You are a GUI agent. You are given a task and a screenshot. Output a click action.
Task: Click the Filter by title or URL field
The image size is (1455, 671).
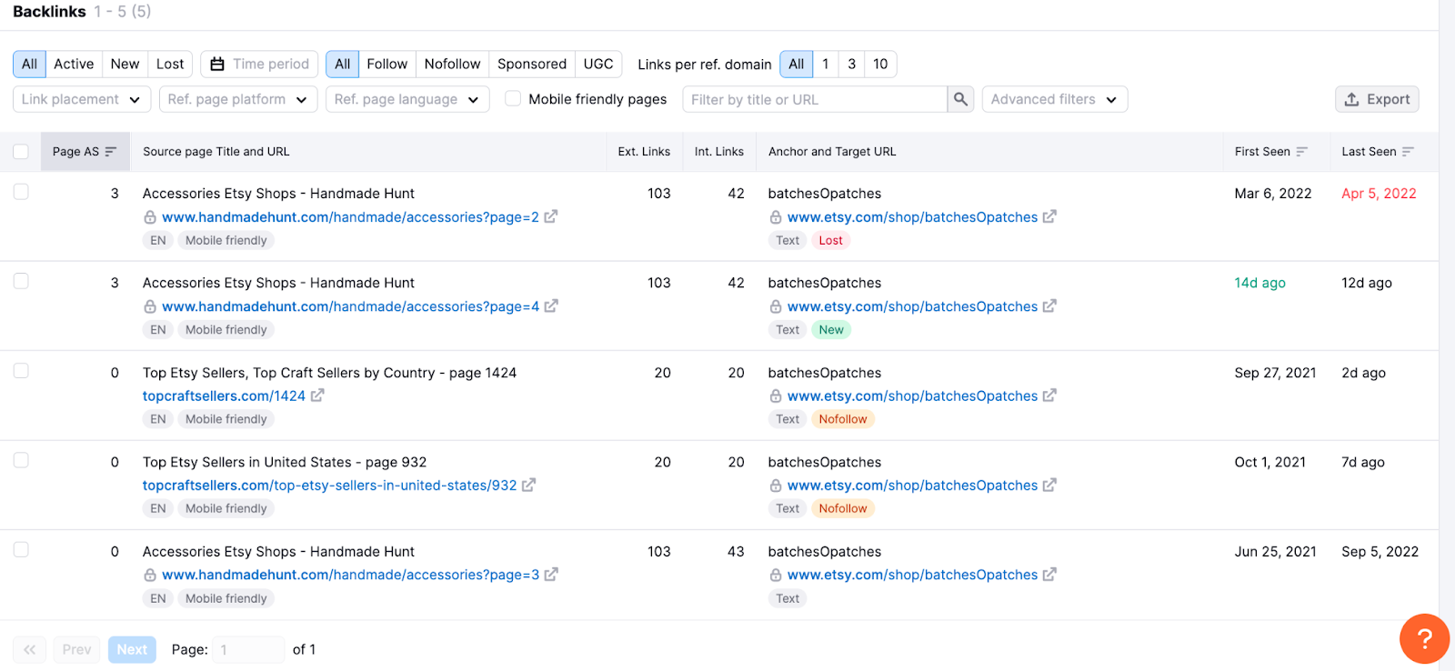[x=814, y=99]
